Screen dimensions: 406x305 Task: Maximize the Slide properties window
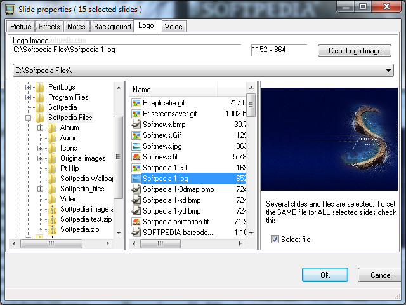point(363,6)
